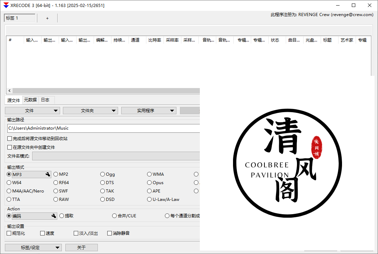Viewport: 378px width, 254px height.
Task: Select the 提取 action
Action: [61, 216]
